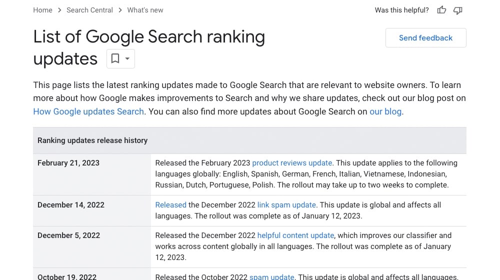The image size is (500, 280).
Task: Click the 'October 19, 2022' date cell
Action: click(92, 274)
